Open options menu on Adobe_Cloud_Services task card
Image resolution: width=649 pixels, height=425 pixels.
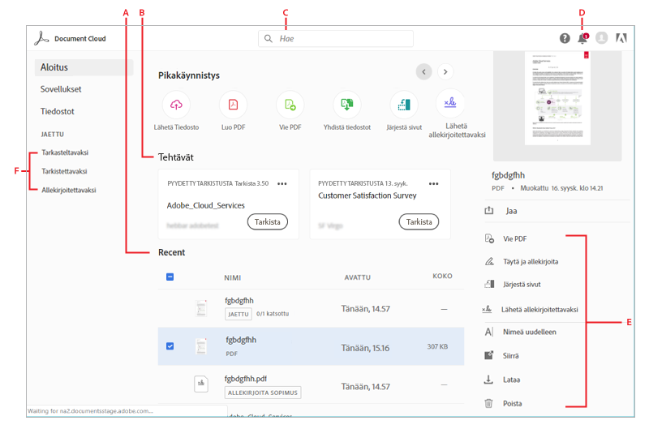[282, 184]
